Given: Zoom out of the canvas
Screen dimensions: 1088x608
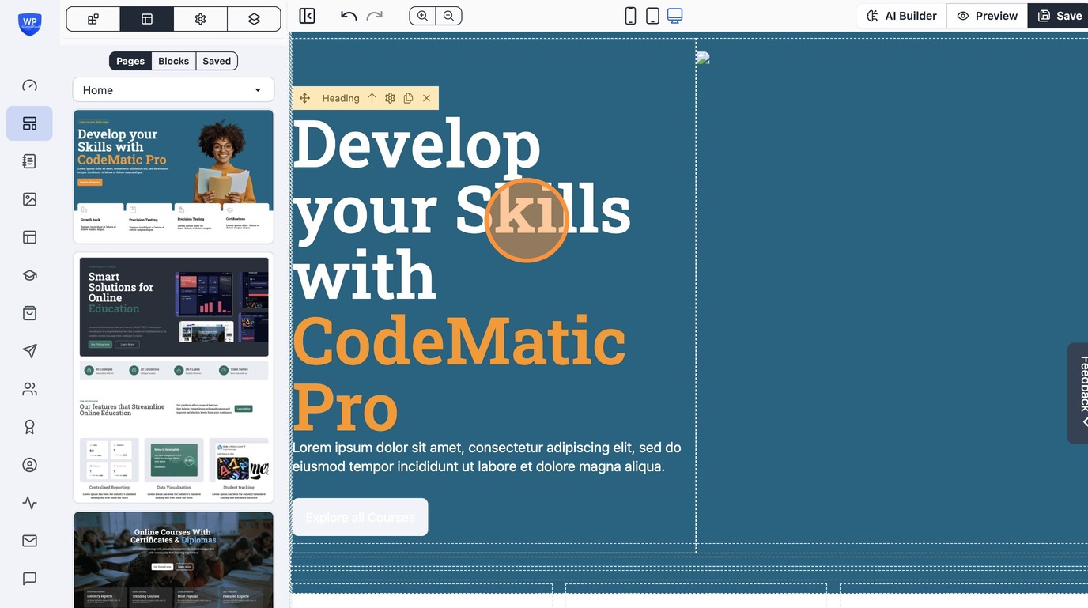Looking at the screenshot, I should pyautogui.click(x=448, y=16).
